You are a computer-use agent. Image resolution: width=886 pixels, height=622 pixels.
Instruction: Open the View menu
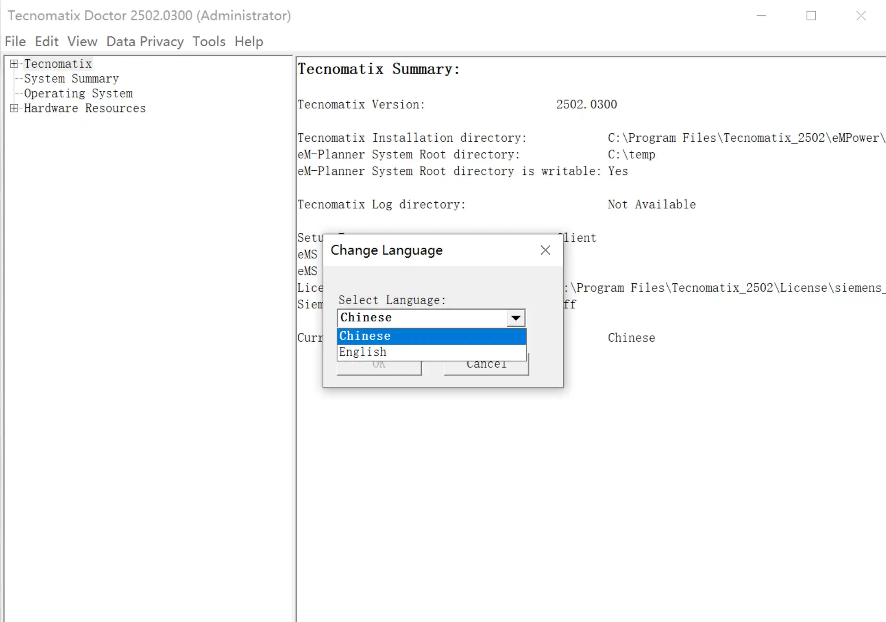pos(82,42)
